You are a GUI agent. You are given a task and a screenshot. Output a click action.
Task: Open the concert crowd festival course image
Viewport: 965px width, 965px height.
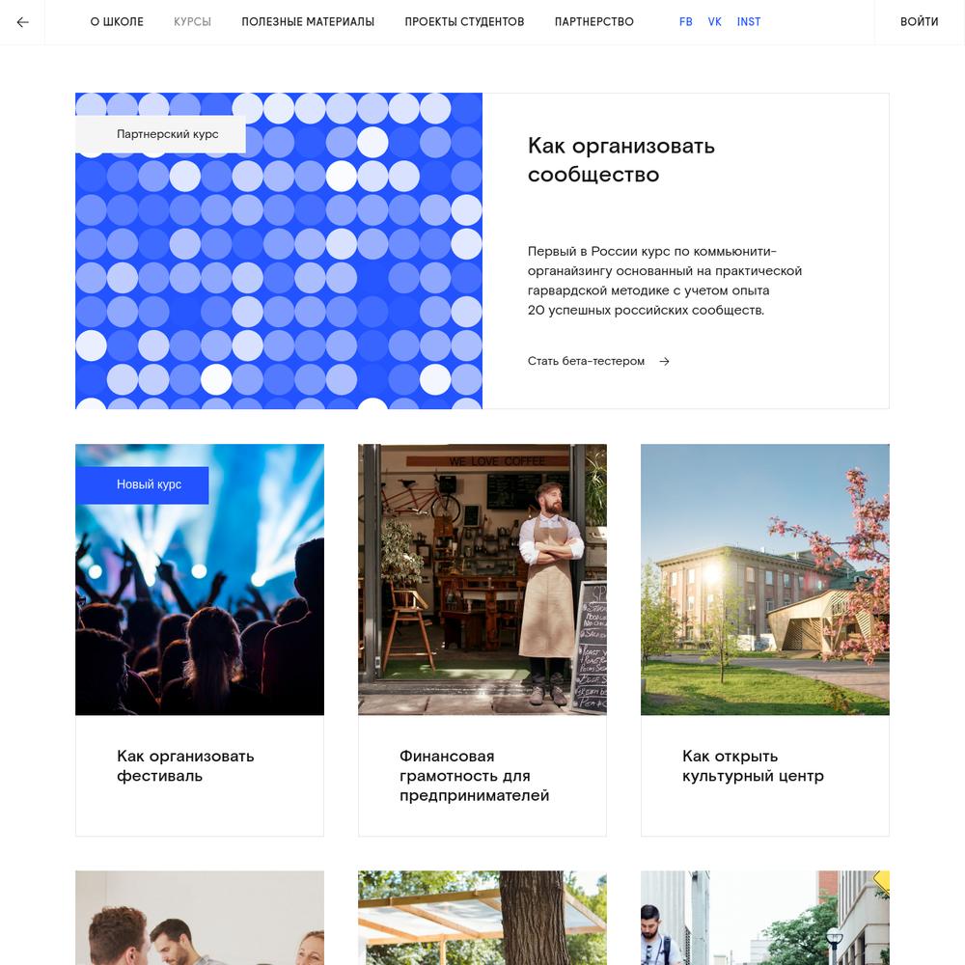[200, 579]
